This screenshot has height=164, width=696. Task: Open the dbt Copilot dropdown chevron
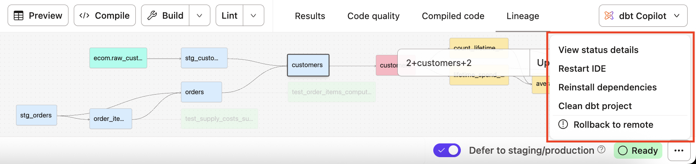(x=677, y=16)
